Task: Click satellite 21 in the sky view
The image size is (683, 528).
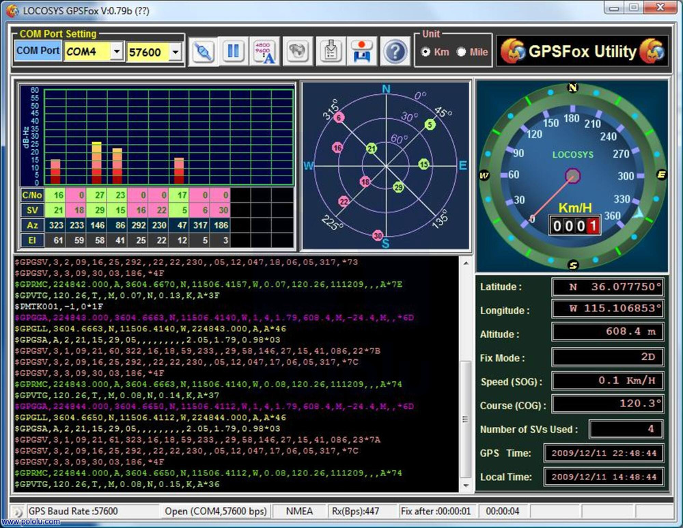Action: 371,148
